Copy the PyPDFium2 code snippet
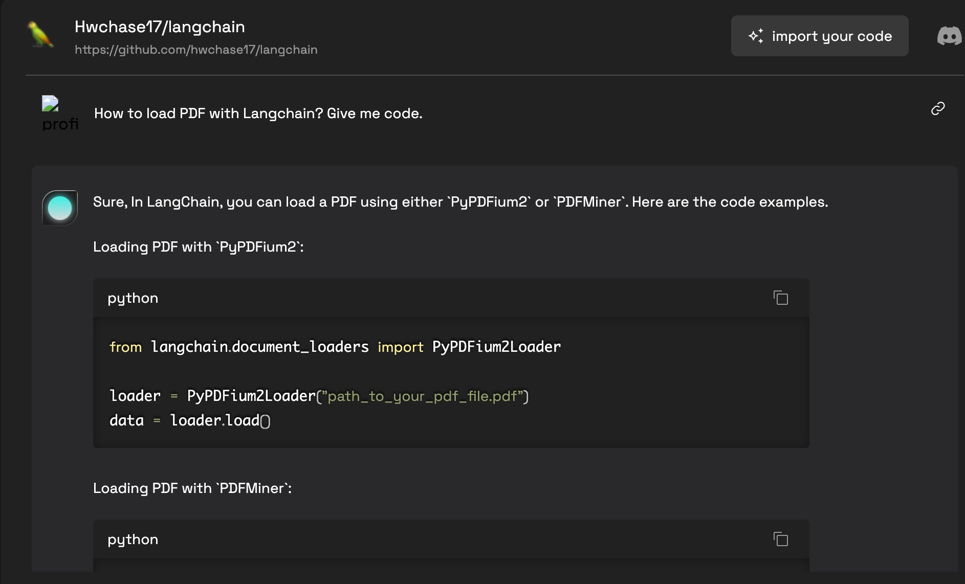The height and width of the screenshot is (584, 965). (x=780, y=297)
